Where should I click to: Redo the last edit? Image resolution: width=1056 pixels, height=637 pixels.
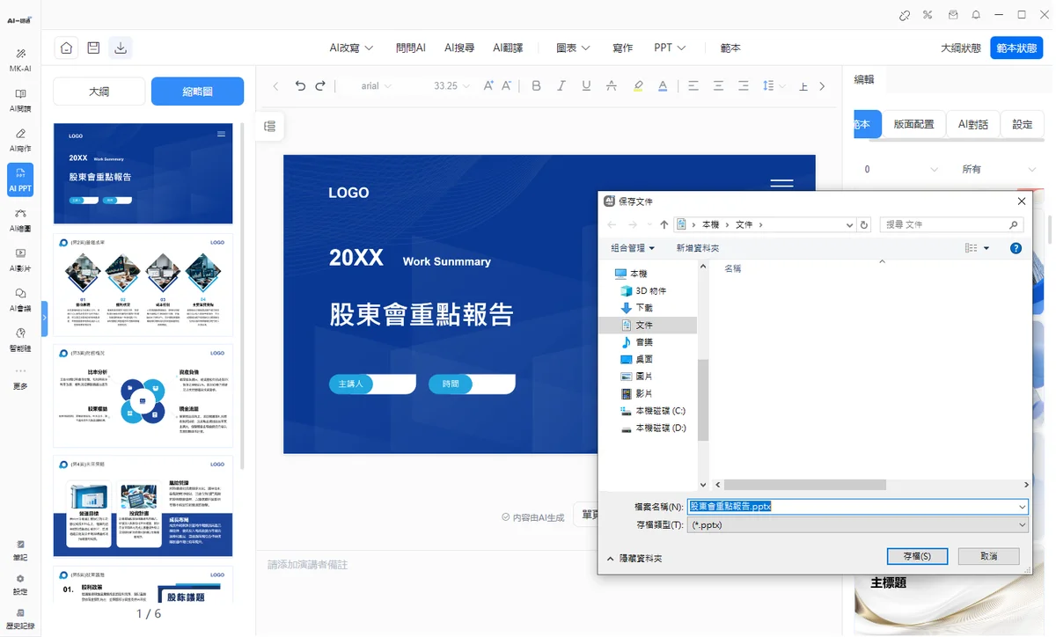(320, 85)
